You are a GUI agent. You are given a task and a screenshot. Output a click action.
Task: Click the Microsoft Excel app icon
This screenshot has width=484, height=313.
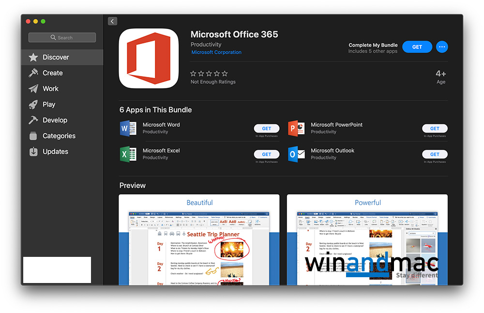coord(128,154)
